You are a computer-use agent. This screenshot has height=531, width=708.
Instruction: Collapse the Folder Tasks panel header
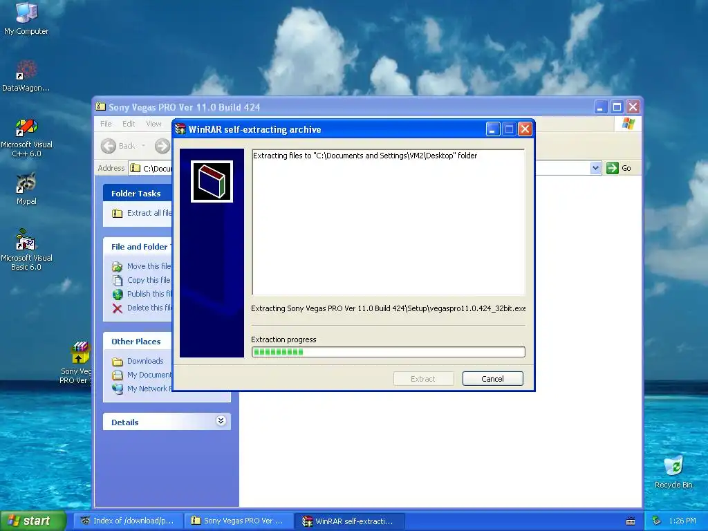138,194
